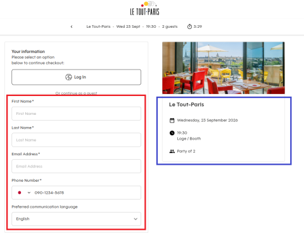Open the Preferred communication language dropdown
The width and height of the screenshot is (304, 233).
point(76,219)
